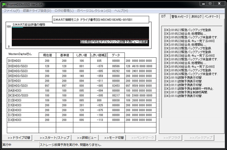Open the ヘルプ(H) menu
This screenshot has height=150, width=227.
pos(121,11)
